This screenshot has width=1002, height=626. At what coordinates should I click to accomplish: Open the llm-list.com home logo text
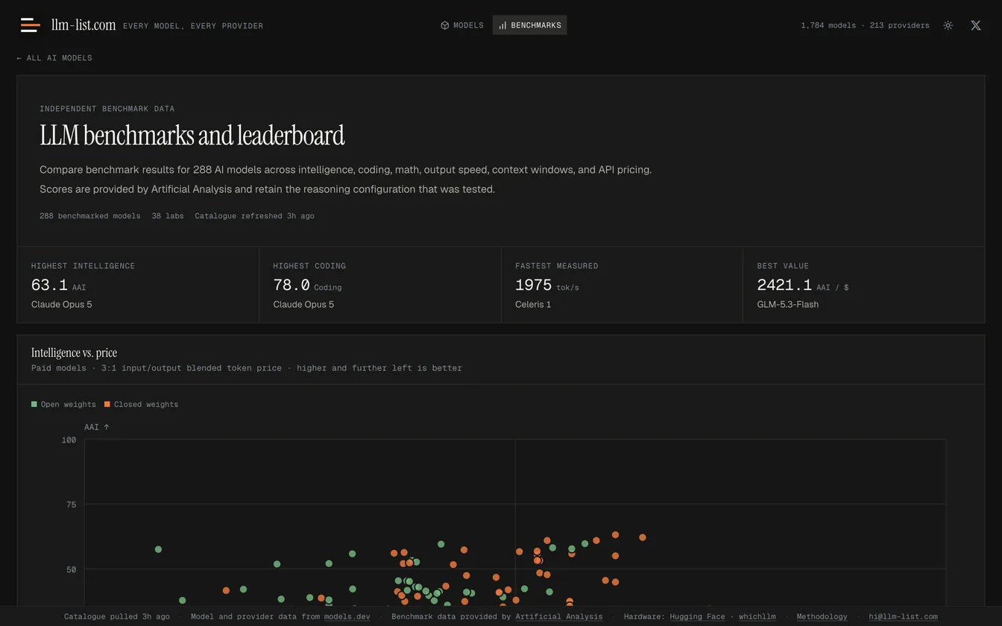point(83,25)
